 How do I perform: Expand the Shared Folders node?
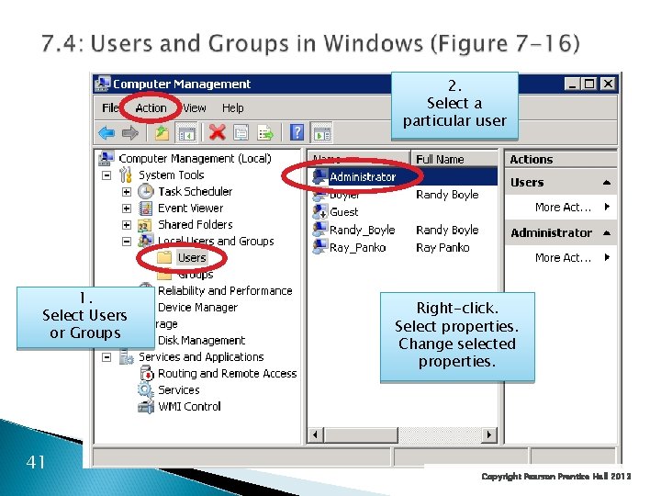point(127,225)
